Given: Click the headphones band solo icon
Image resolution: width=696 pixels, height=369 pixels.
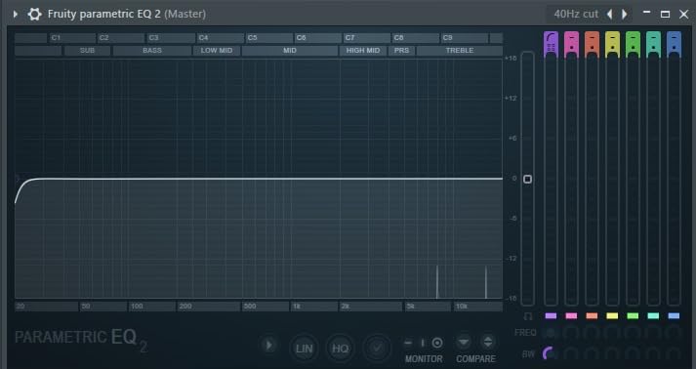Looking at the screenshot, I should pos(528,316).
